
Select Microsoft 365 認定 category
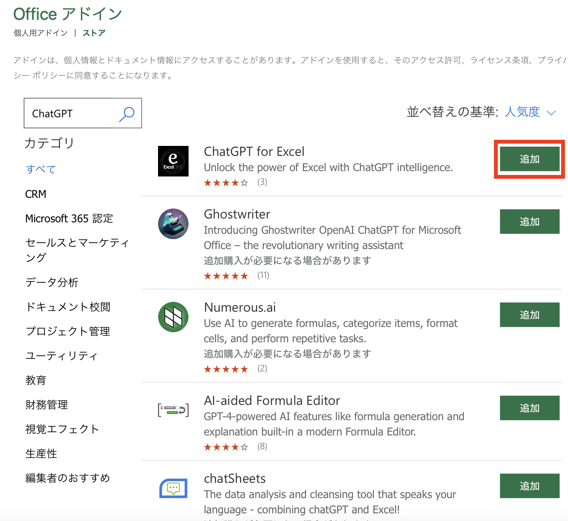click(69, 218)
